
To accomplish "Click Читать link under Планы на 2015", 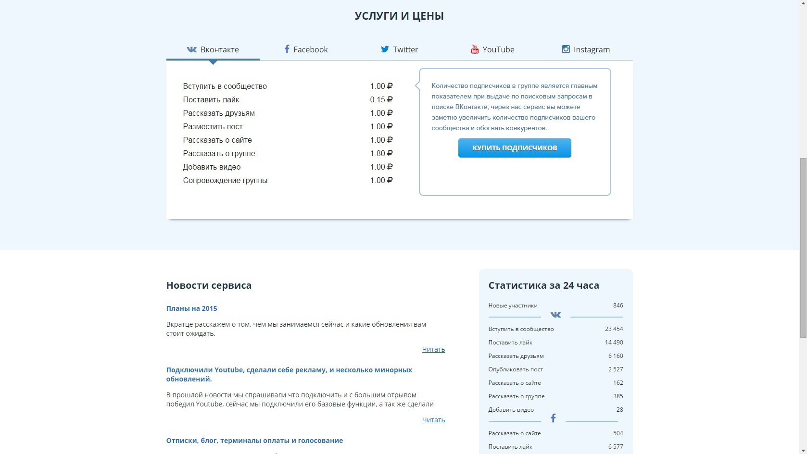I will pyautogui.click(x=433, y=349).
